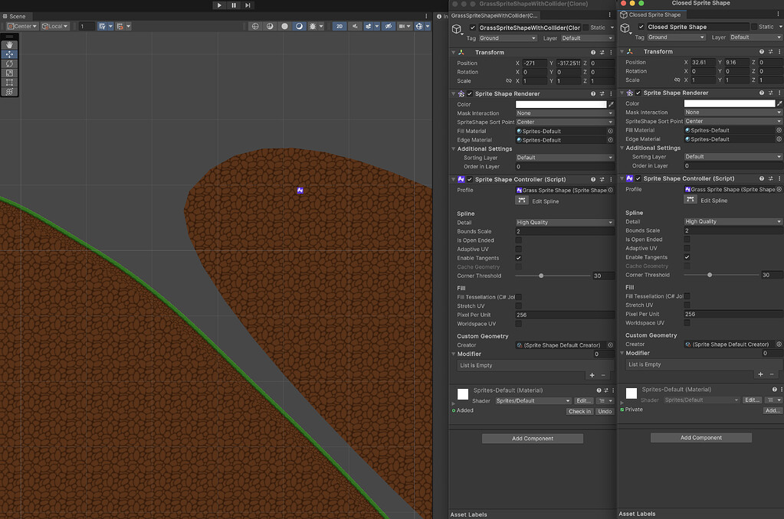Screen dimensions: 784x519
Task: Toggle the 2D view mode icon
Action: [339, 25]
